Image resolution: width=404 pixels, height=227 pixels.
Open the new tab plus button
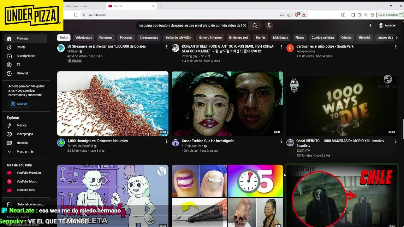coord(161,6)
